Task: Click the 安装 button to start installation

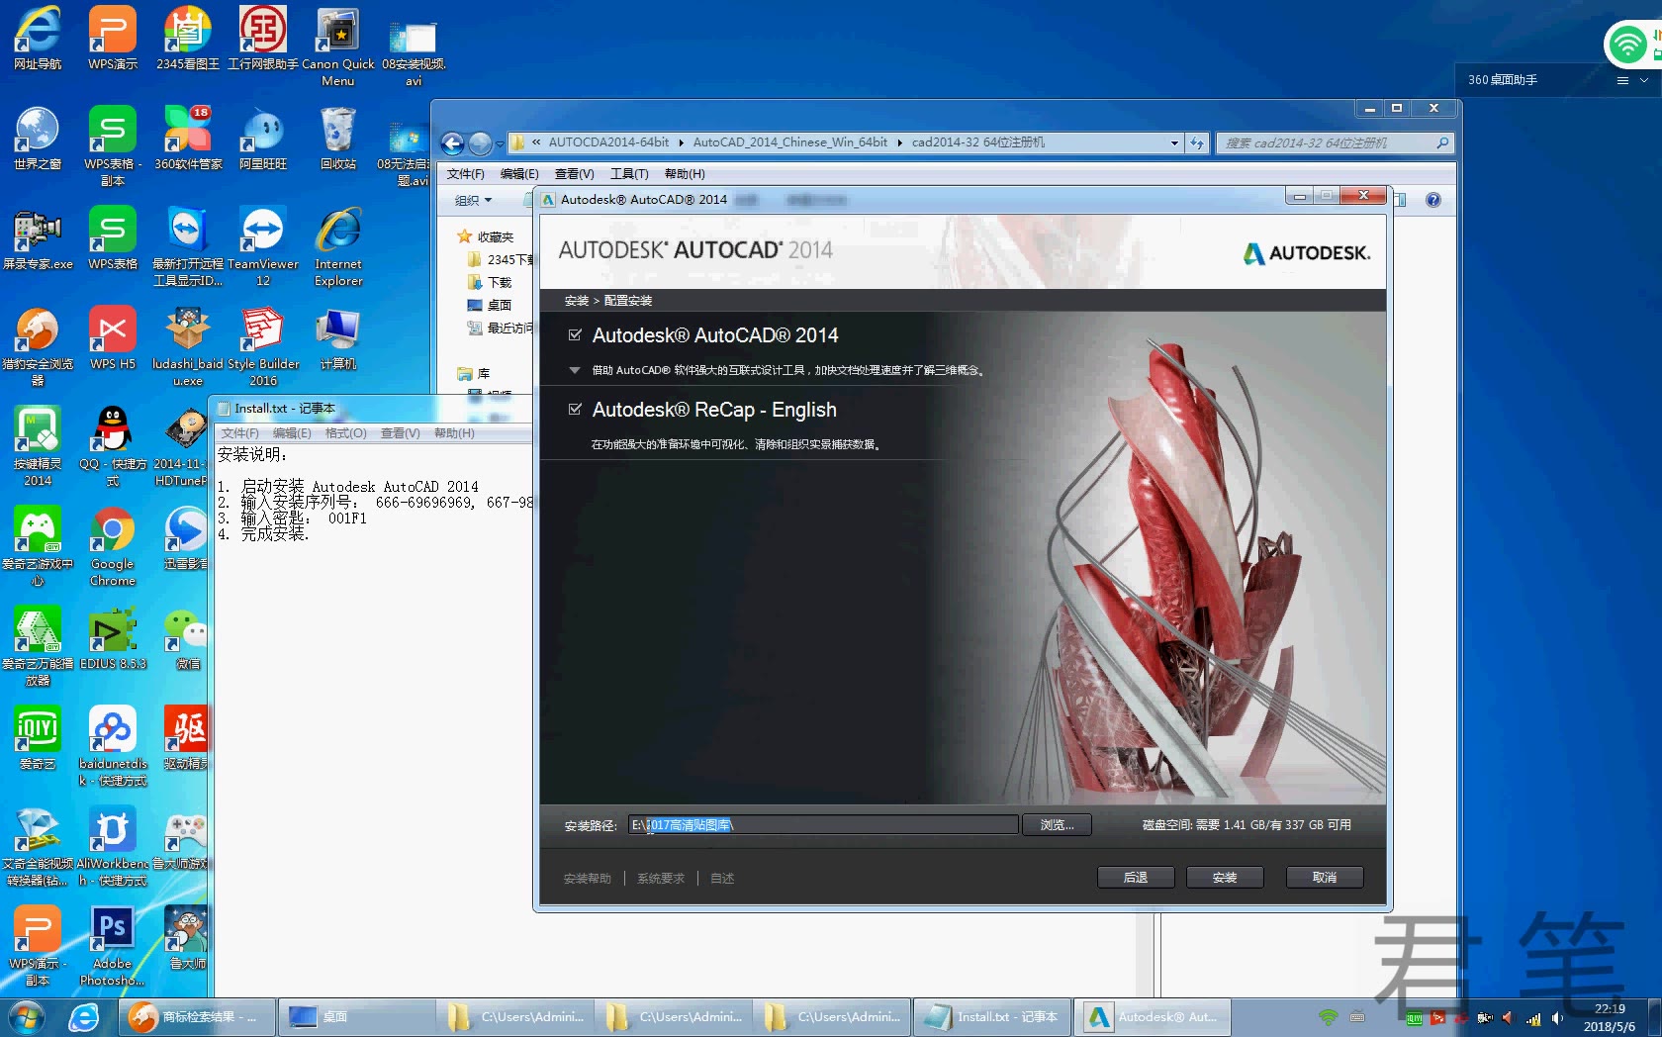Action: click(x=1224, y=877)
